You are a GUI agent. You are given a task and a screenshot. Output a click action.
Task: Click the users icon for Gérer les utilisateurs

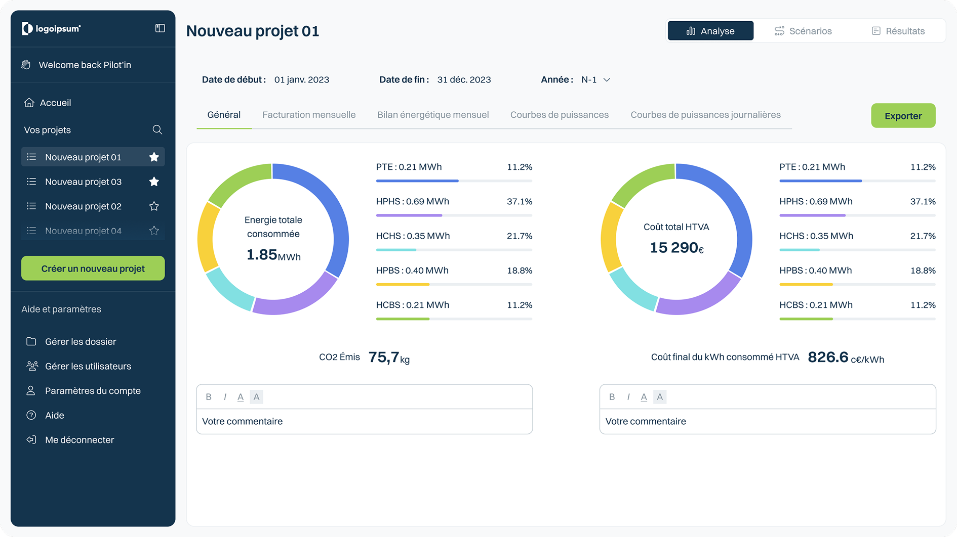tap(32, 366)
